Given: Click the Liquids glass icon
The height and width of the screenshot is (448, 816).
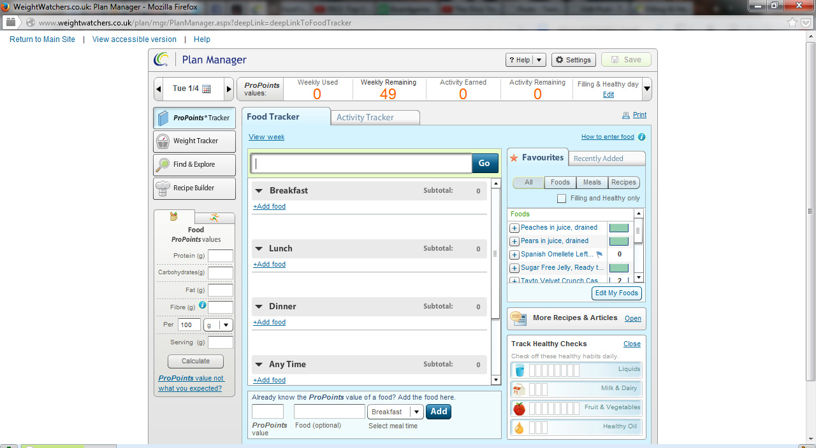Looking at the screenshot, I should pos(520,370).
